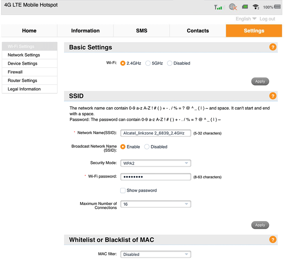Open help for SSID section
Image resolution: width=290 pixels, height=260 pixels.
click(x=273, y=96)
